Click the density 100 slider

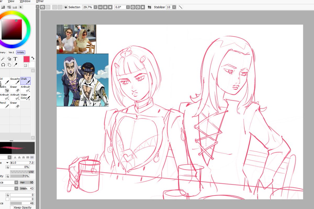click(22, 172)
